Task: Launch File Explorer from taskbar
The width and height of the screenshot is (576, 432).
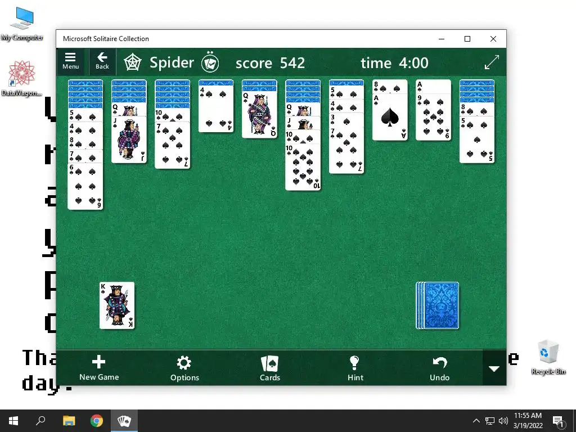Action: point(69,421)
